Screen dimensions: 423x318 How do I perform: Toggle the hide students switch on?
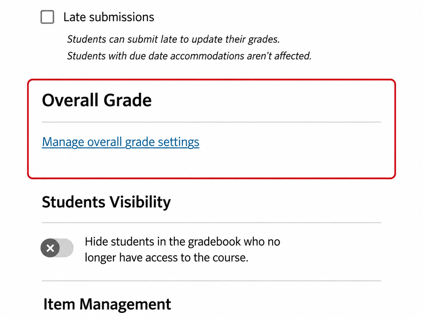tap(57, 248)
